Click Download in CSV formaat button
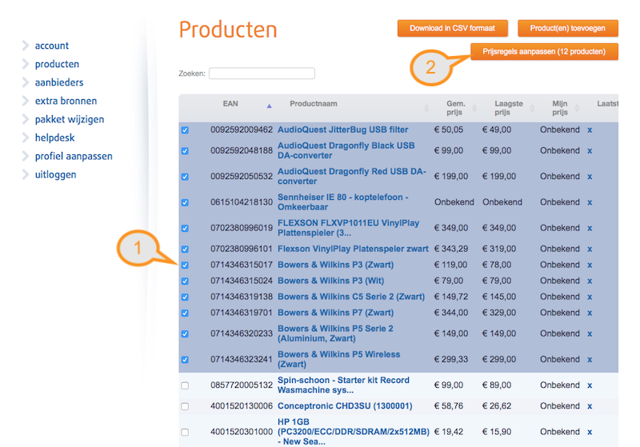The image size is (640, 447). [x=452, y=28]
